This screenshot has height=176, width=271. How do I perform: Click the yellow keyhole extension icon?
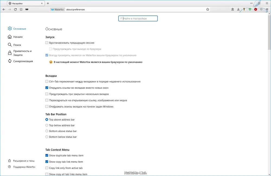tap(244, 9)
